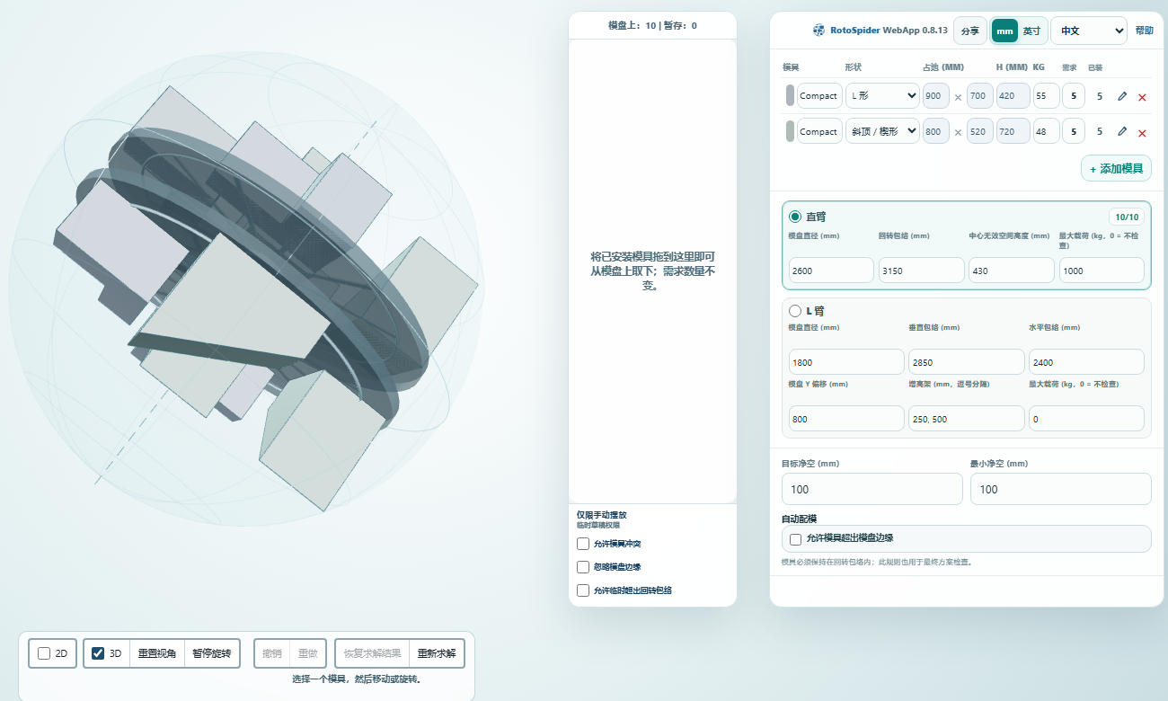Click the 撤销 button
The width and height of the screenshot is (1168, 701).
point(272,653)
